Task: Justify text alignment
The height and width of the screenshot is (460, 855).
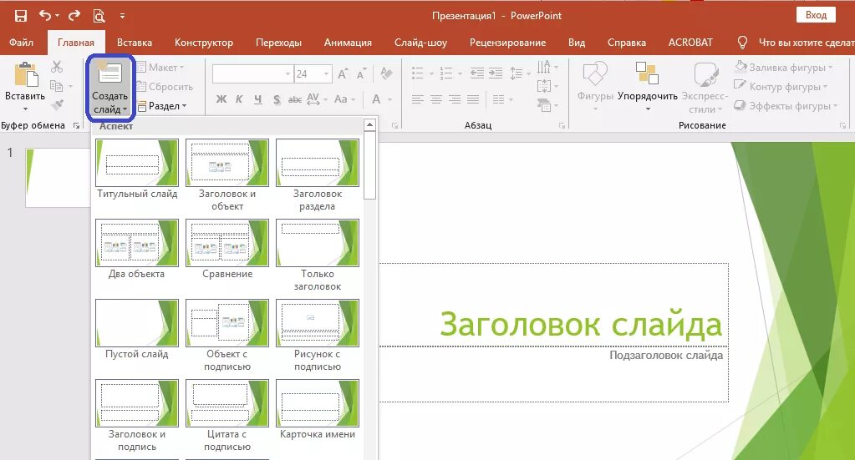Action: [x=473, y=99]
